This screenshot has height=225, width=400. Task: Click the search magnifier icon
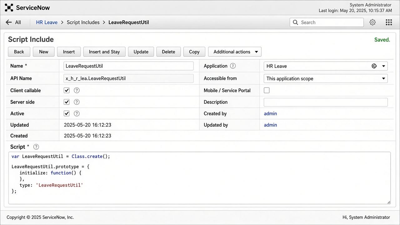click(x=295, y=22)
